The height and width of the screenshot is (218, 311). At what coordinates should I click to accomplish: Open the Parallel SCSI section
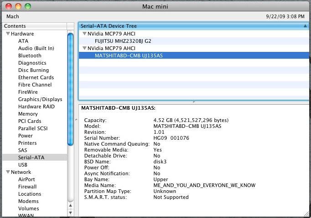pos(33,128)
